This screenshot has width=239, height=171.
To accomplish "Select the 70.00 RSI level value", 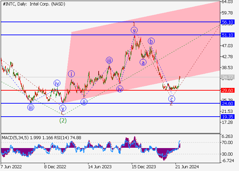I will point(227,143).
